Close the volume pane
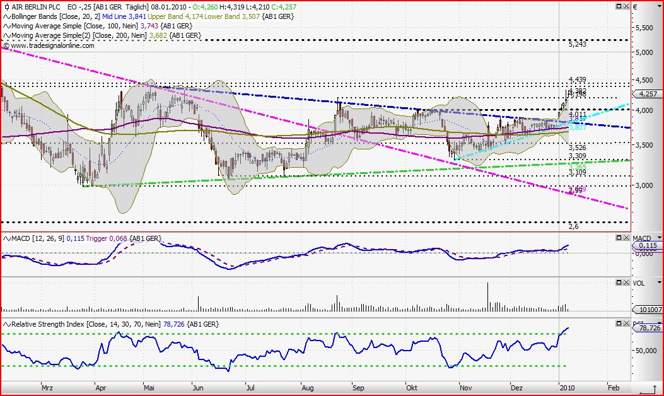Viewport: 664px width, 396px height. pyautogui.click(x=627, y=282)
